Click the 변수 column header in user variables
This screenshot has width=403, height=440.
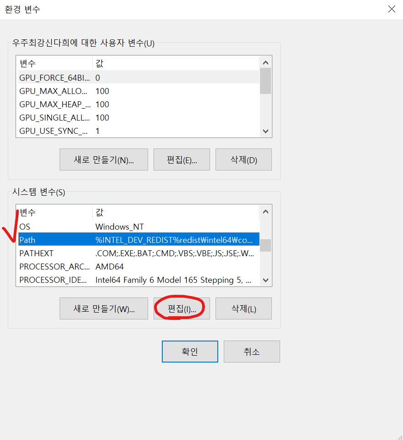pos(55,63)
